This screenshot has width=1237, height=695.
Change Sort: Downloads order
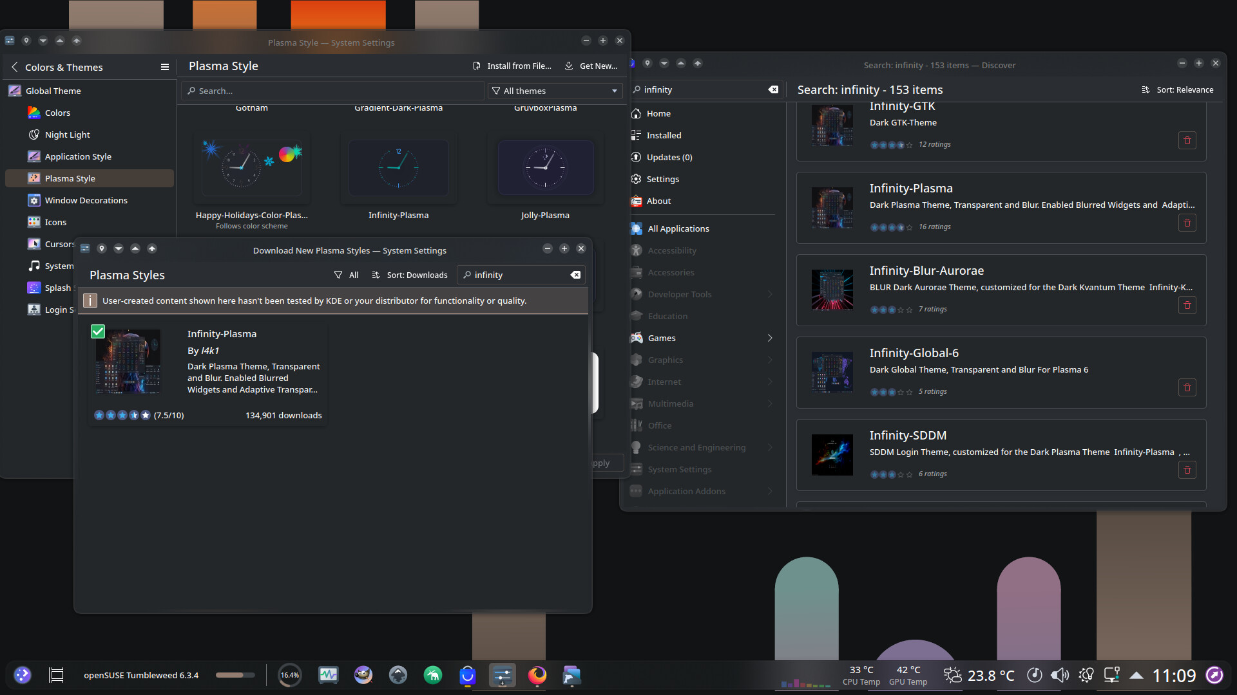(x=410, y=275)
